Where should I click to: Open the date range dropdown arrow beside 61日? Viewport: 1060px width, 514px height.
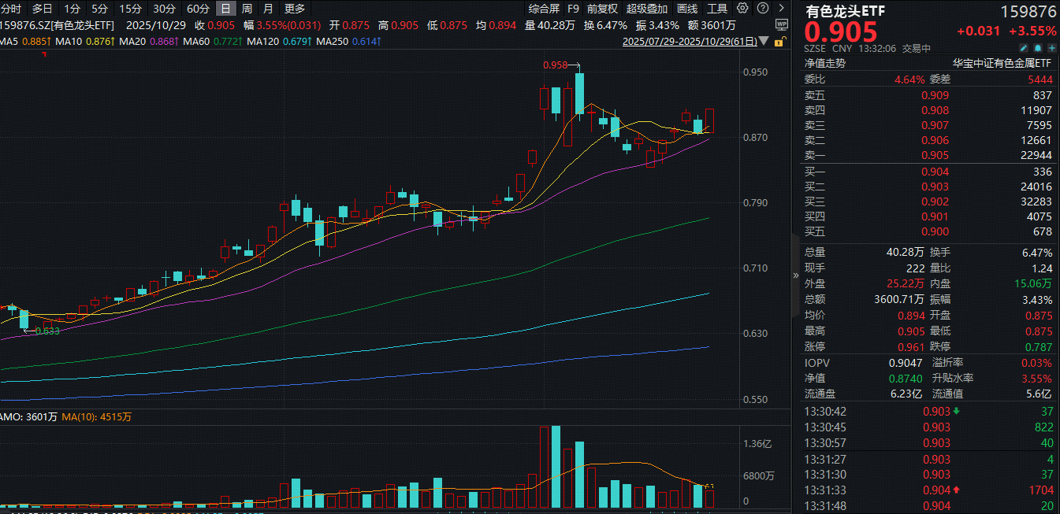point(763,41)
